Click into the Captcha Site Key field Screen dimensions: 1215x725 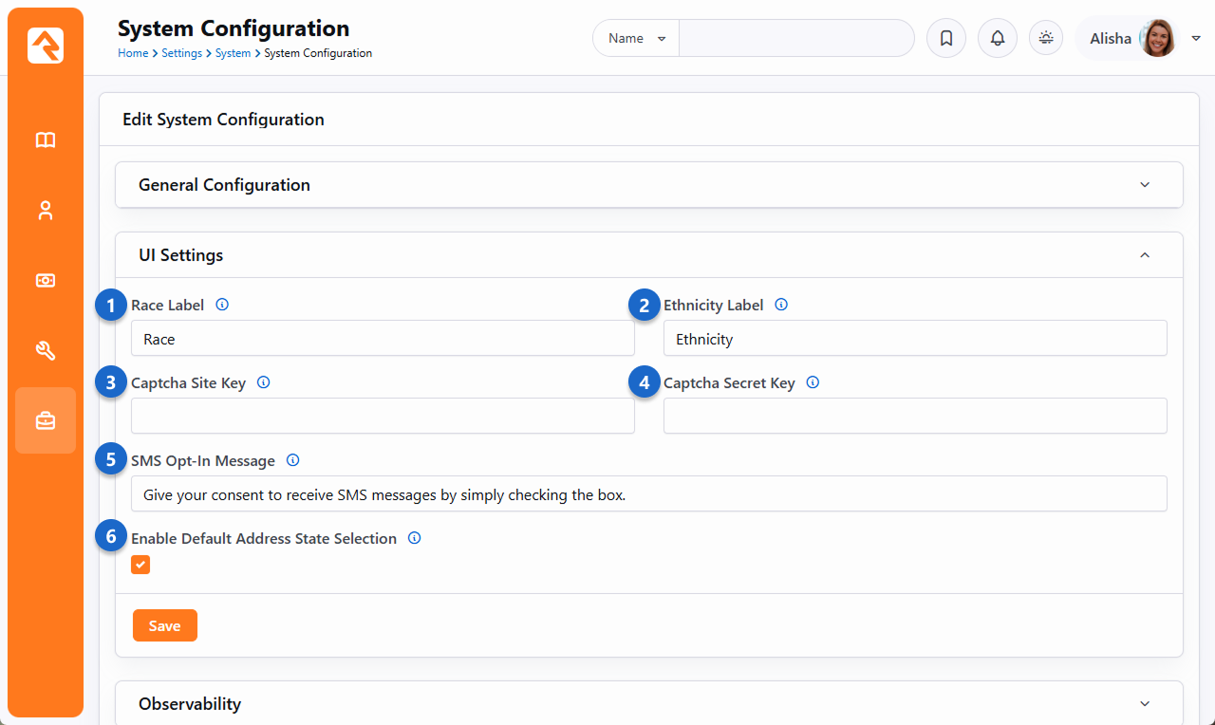coord(383,416)
